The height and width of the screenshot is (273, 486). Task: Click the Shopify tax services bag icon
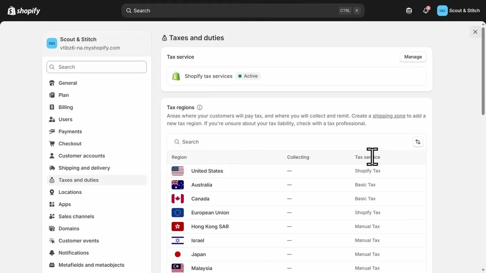click(176, 76)
